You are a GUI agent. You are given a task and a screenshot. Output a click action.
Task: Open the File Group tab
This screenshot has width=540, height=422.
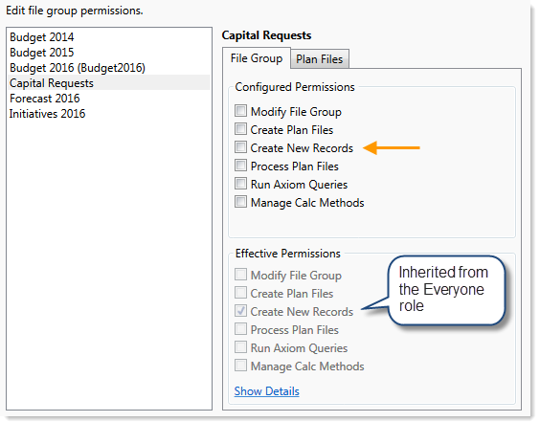pos(257,58)
